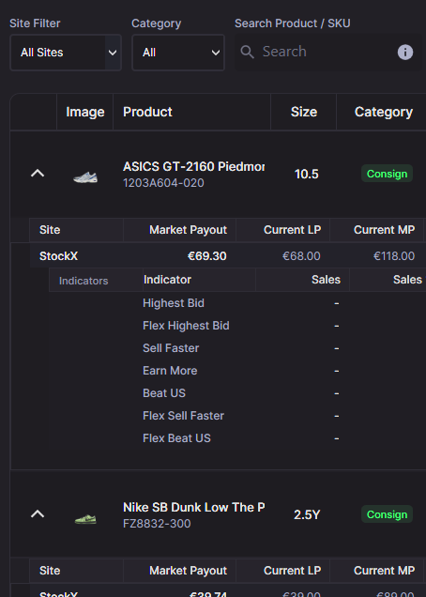Open the Site Filter dropdown

tap(66, 53)
